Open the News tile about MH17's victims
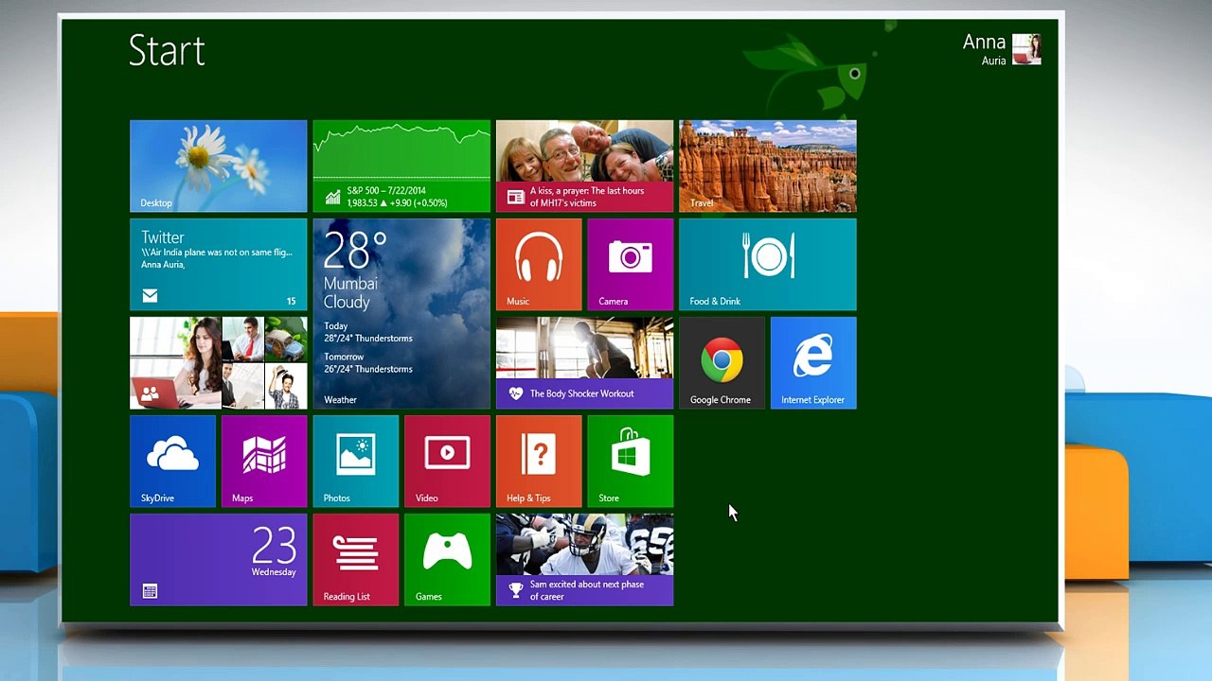The height and width of the screenshot is (681, 1212). 585,166
